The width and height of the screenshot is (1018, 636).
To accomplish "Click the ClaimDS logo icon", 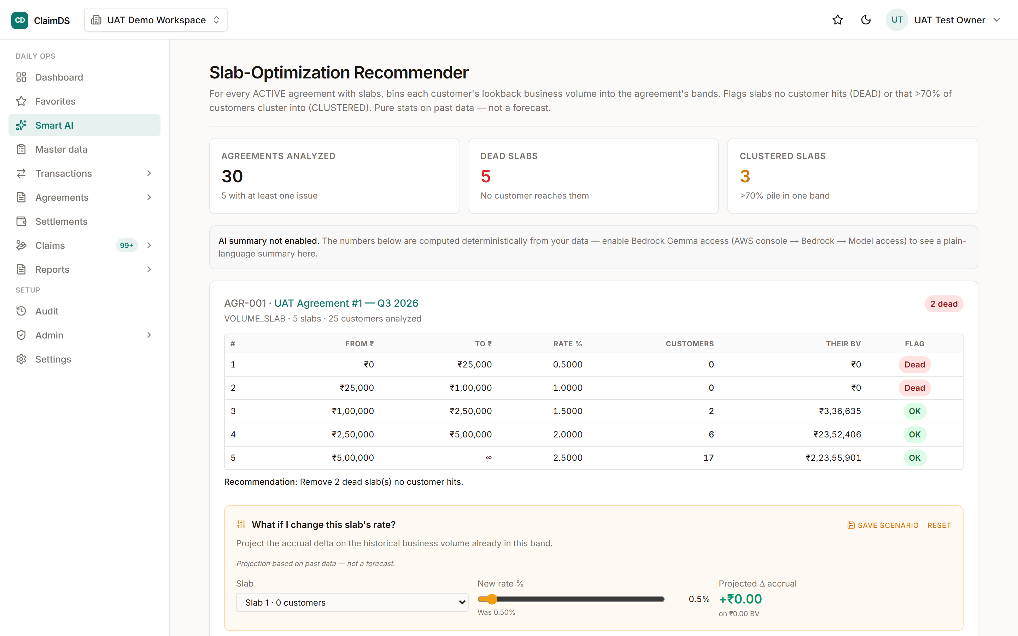I will click(x=20, y=20).
